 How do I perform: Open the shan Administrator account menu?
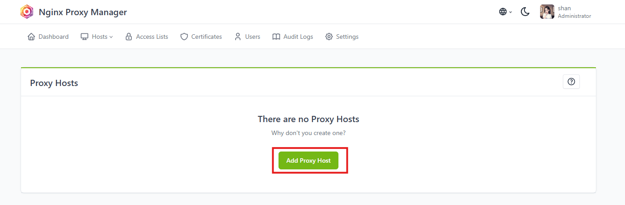[x=566, y=12]
